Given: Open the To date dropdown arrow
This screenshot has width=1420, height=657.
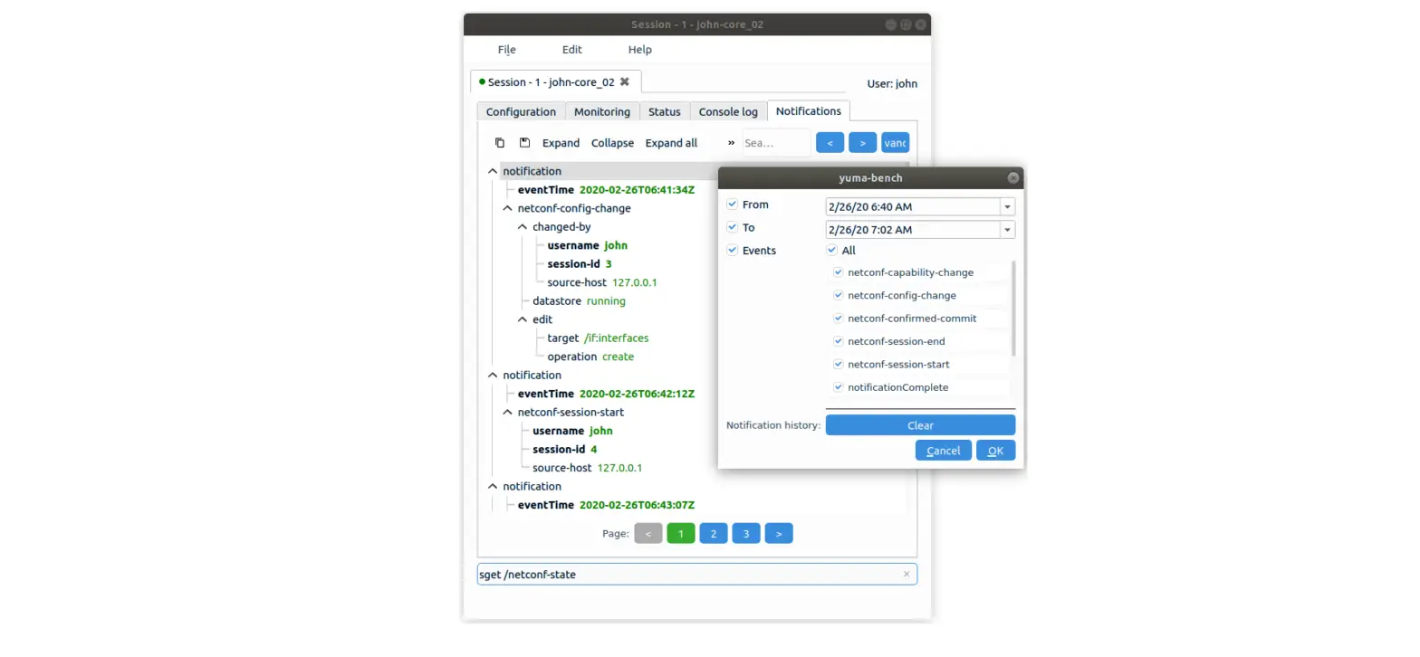Looking at the screenshot, I should (1007, 230).
